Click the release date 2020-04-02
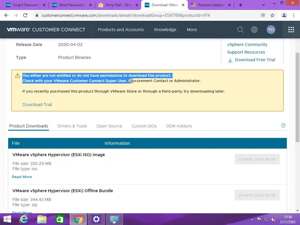This screenshot has height=225, width=300. pyautogui.click(x=70, y=45)
